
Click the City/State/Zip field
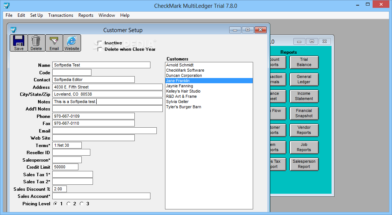click(x=107, y=94)
